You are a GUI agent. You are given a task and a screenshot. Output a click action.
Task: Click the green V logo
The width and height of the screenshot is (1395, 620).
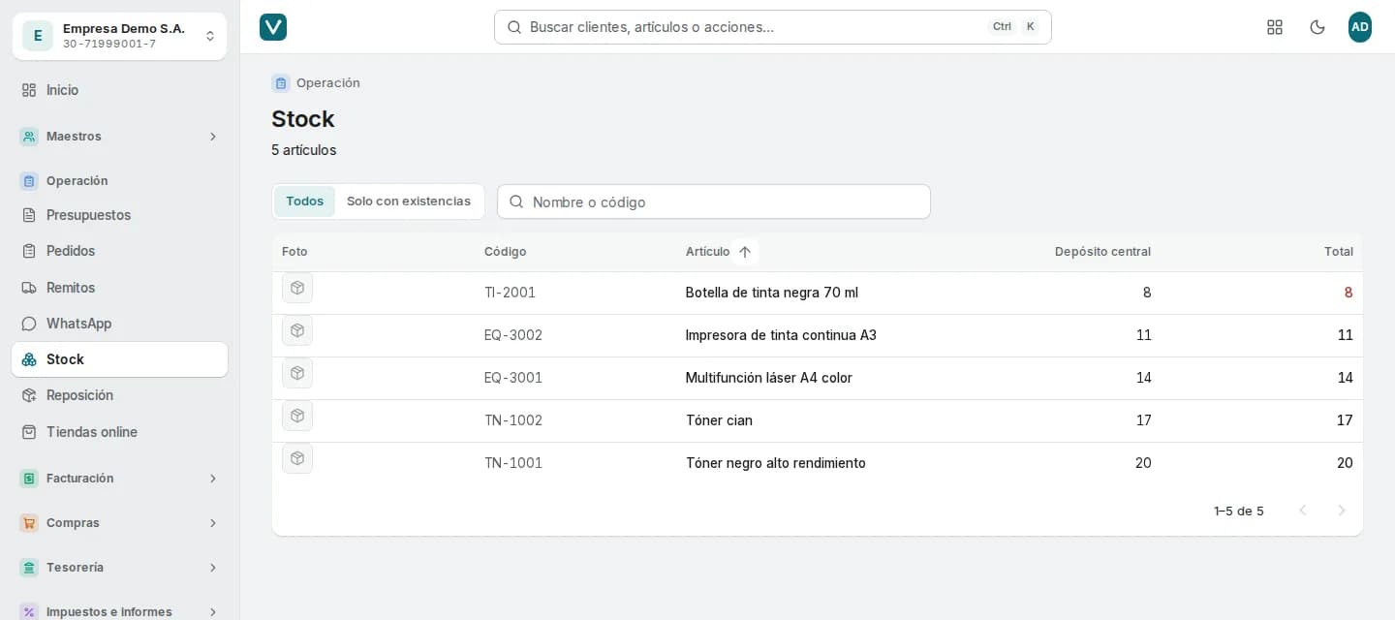(x=273, y=27)
